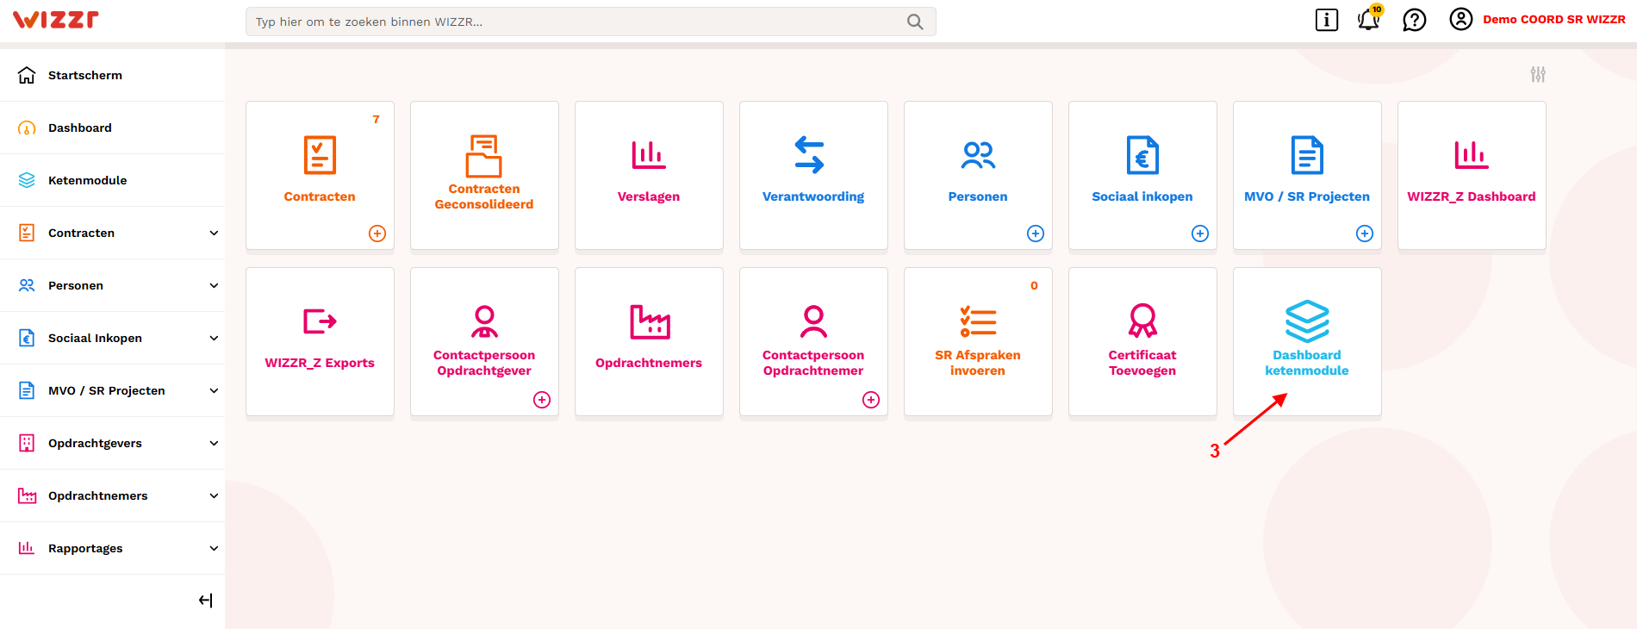The image size is (1637, 629).
Task: Open the help question mark icon
Action: (x=1415, y=20)
